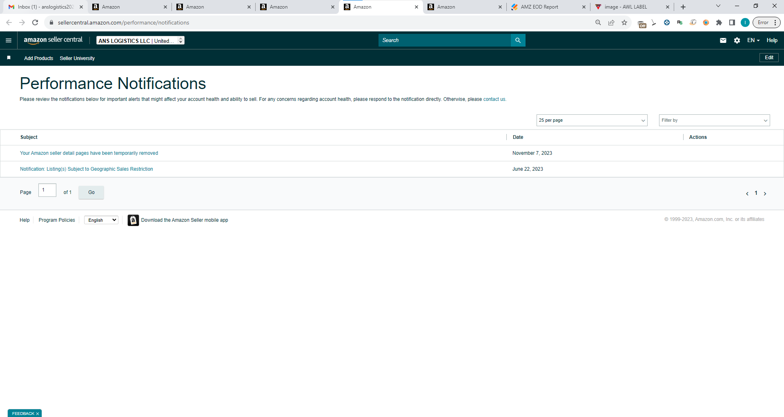
Task: Go back to the previous browser page
Action: [9, 22]
